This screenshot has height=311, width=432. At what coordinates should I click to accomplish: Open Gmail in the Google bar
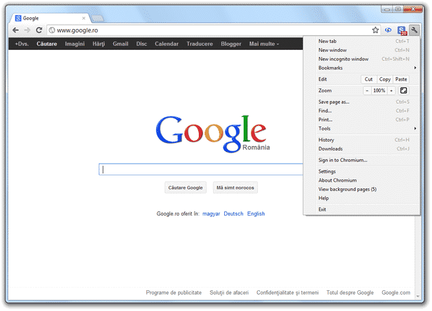[x=120, y=44]
